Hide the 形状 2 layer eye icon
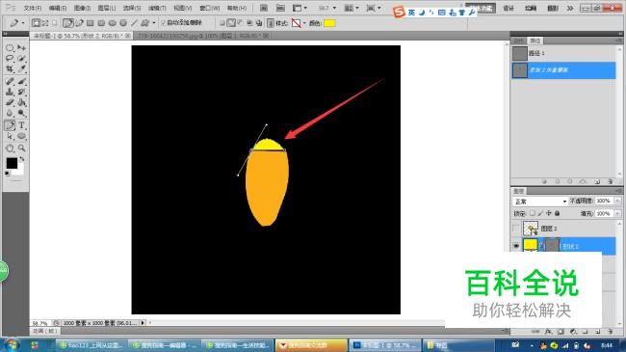 516,246
